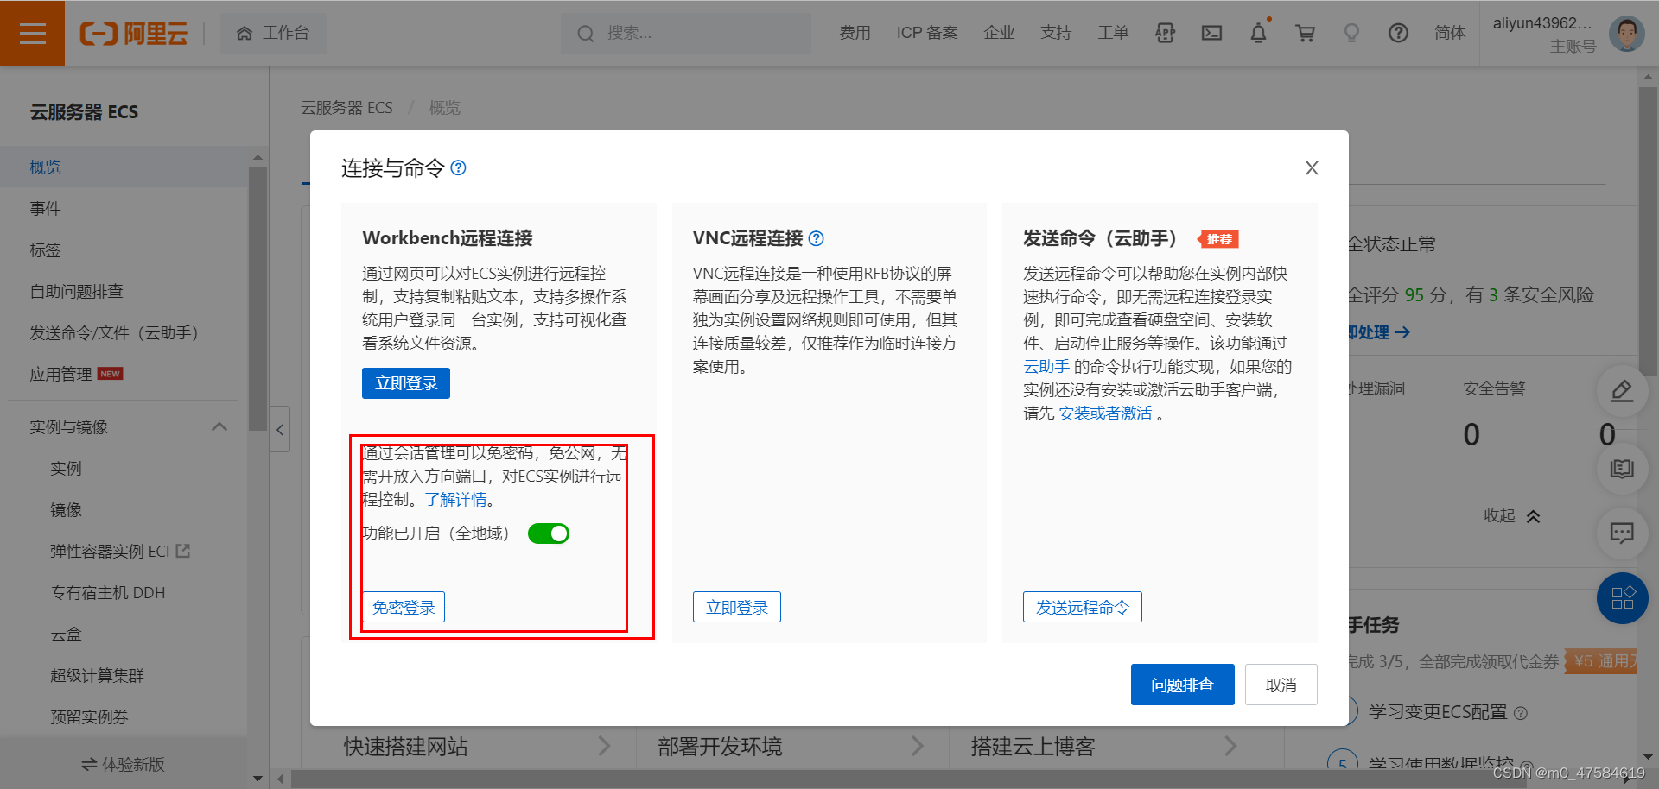The height and width of the screenshot is (789, 1659).
Task: Click the page vertical scrollbar
Action: [x=1648, y=233]
